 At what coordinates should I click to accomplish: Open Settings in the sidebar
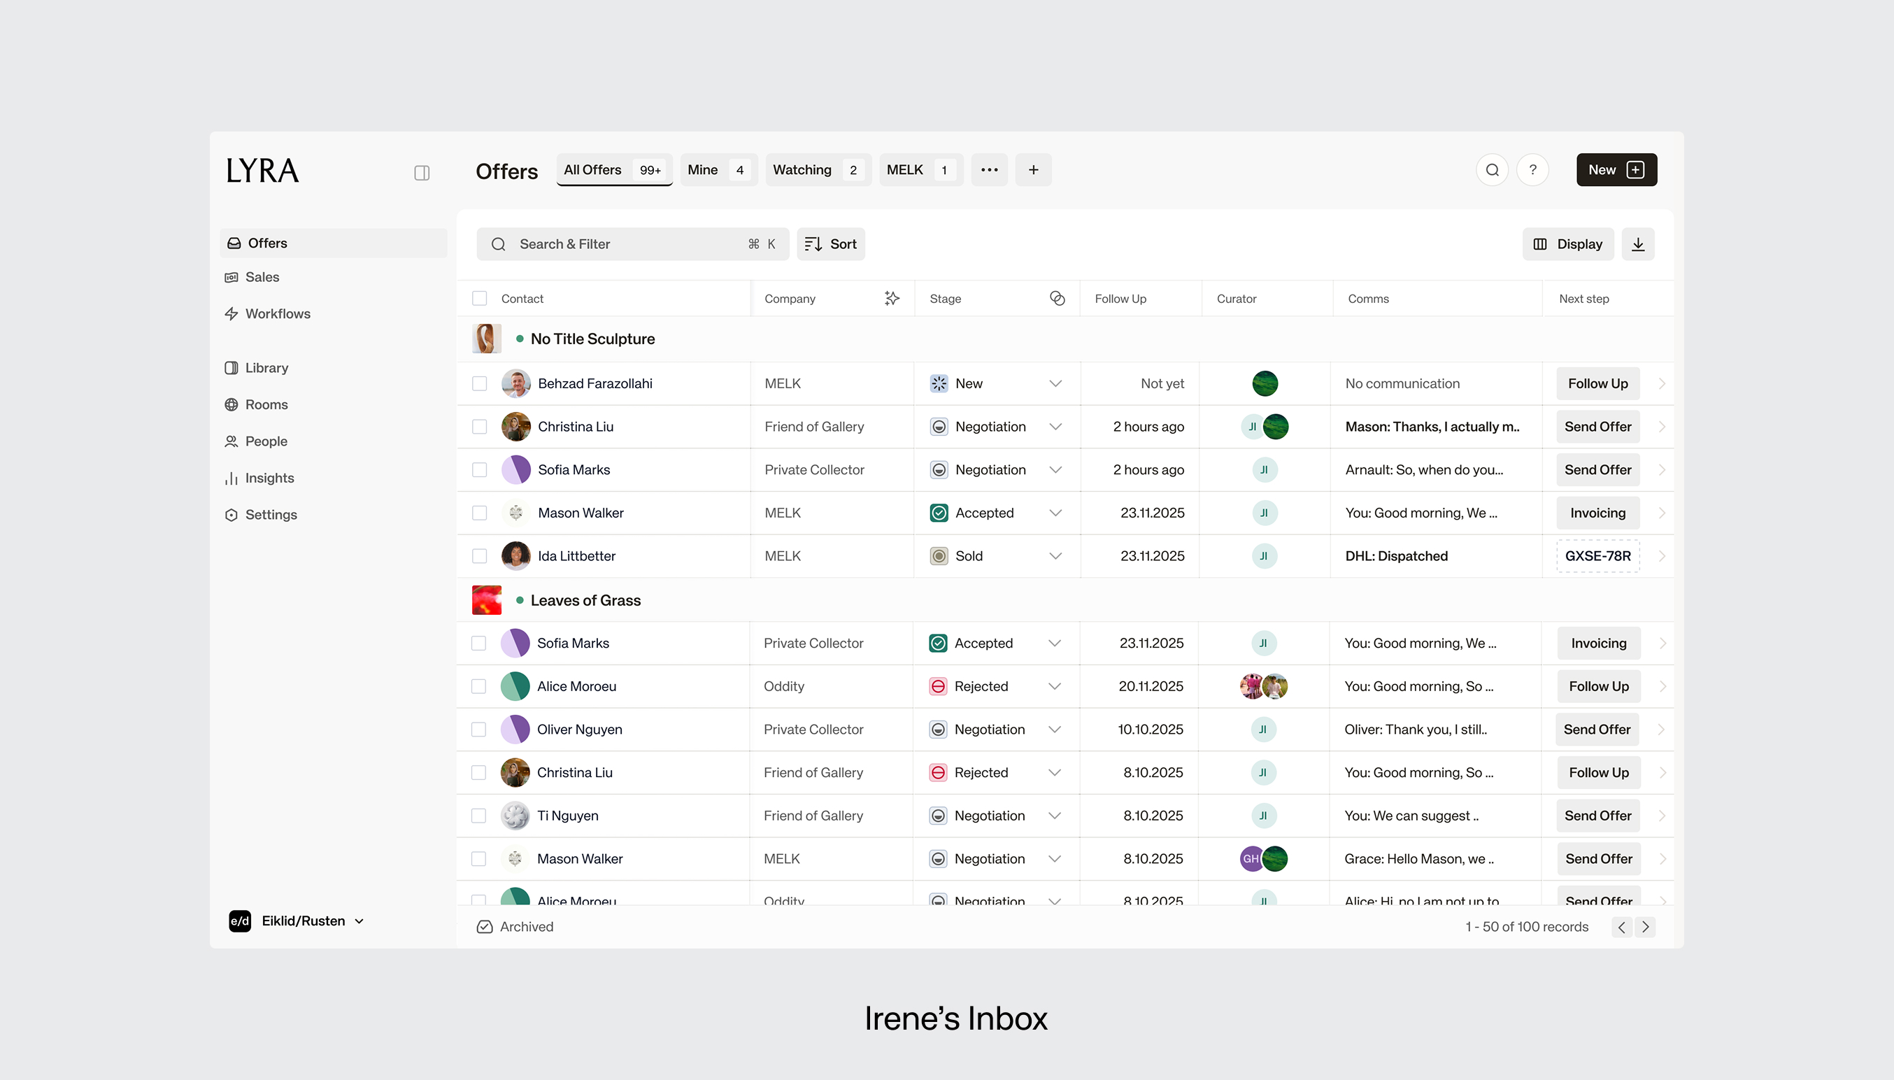coord(261,515)
